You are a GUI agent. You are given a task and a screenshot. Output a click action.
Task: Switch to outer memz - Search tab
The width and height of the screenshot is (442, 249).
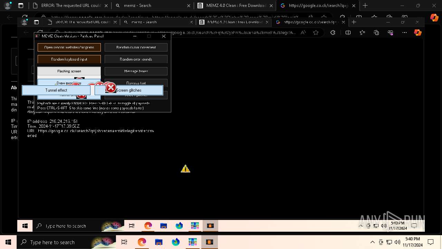coord(153,6)
